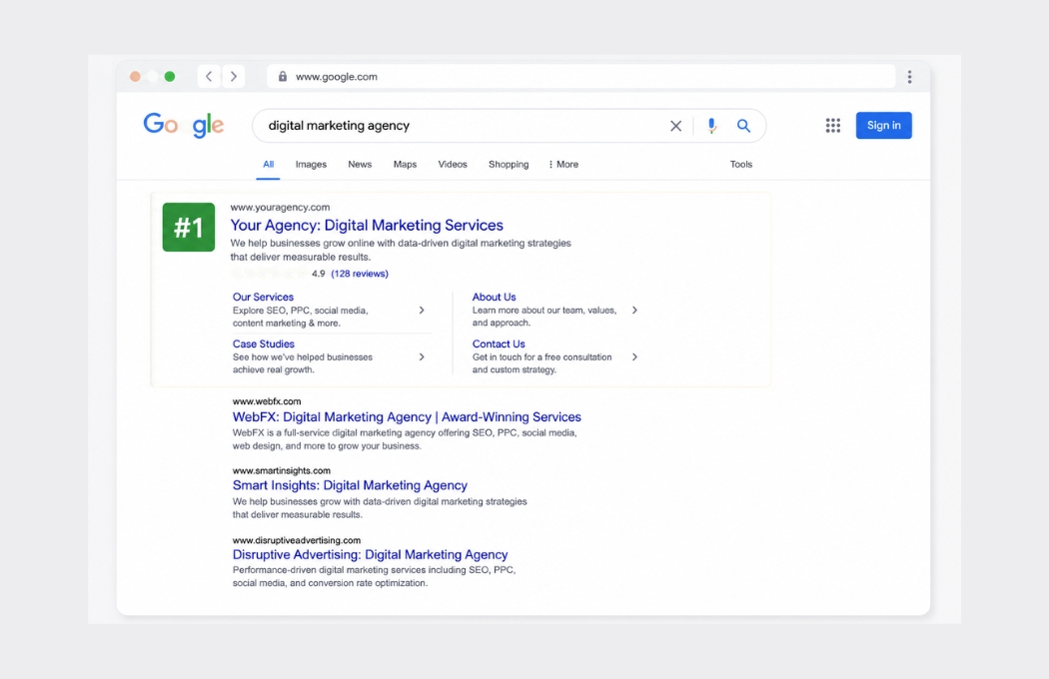Screen dimensions: 1049x679
Task: Select the All results tab
Action: coord(269,165)
